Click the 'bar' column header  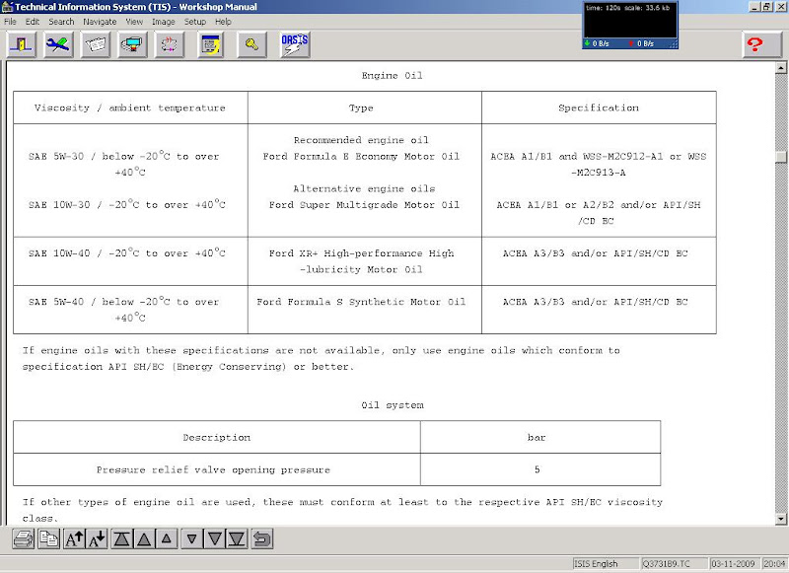point(537,437)
